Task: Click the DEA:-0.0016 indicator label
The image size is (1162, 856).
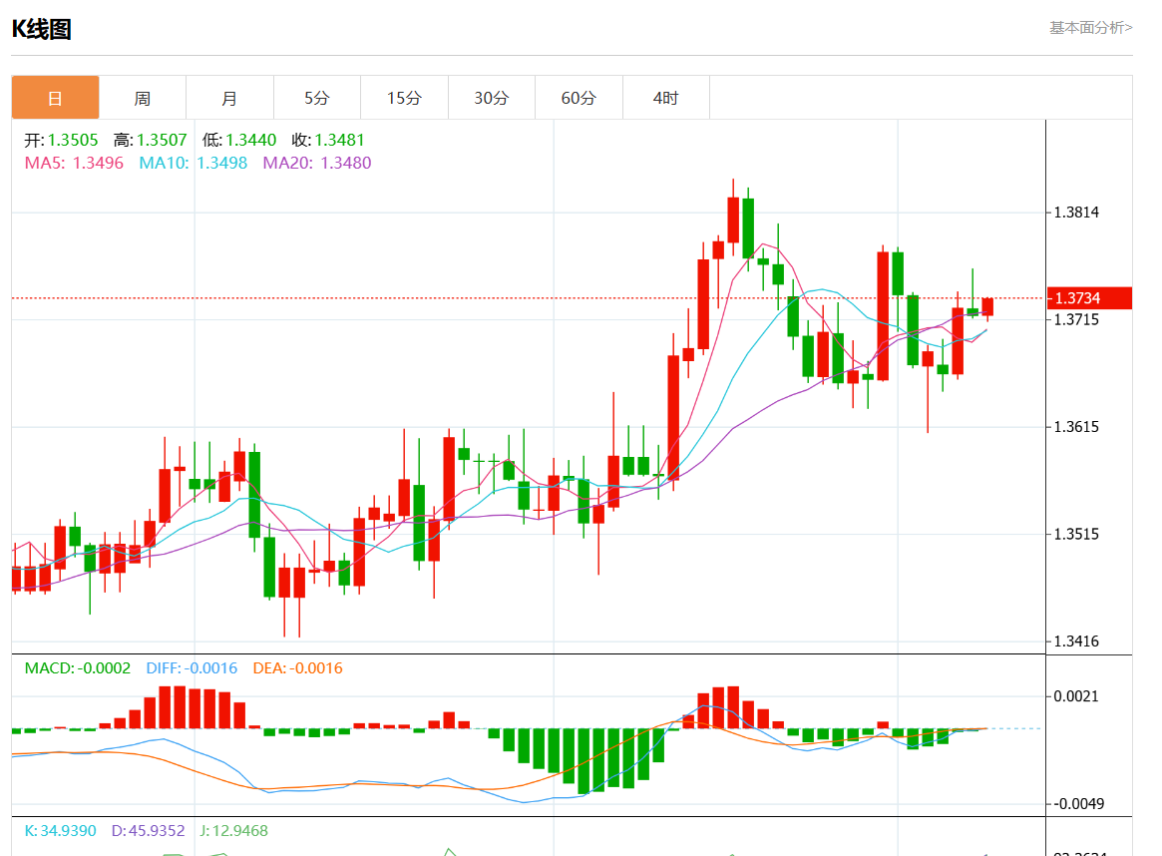Action: tap(298, 668)
